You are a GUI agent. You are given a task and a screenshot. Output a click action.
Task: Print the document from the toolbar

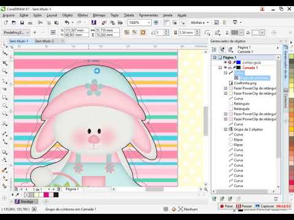point(30,23)
